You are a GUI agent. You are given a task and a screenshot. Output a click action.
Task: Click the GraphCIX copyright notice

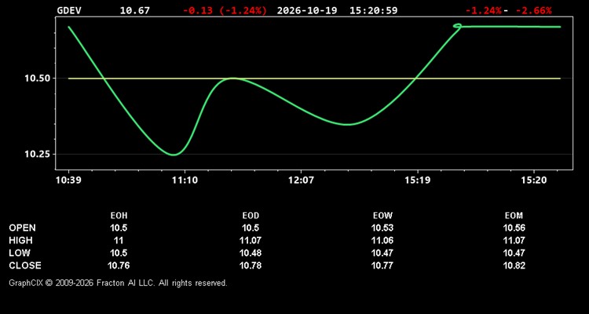pyautogui.click(x=118, y=283)
